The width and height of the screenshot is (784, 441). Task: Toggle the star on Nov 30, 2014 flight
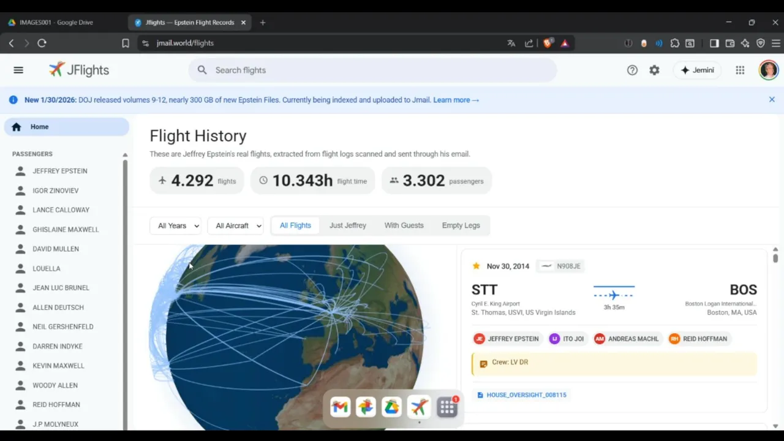pyautogui.click(x=476, y=266)
